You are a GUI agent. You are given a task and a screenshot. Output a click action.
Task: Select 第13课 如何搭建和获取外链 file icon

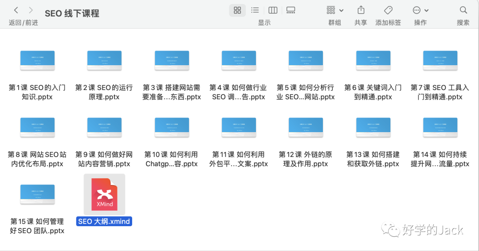click(x=373, y=127)
